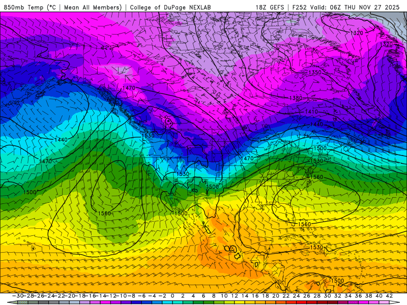
Task: Click the right arrow end of the color bar
Action: pyautogui.click(x=394, y=302)
